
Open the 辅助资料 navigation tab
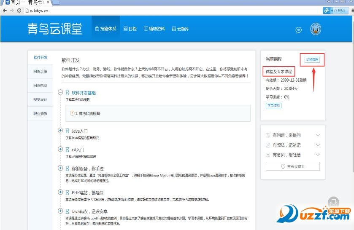(x=154, y=29)
